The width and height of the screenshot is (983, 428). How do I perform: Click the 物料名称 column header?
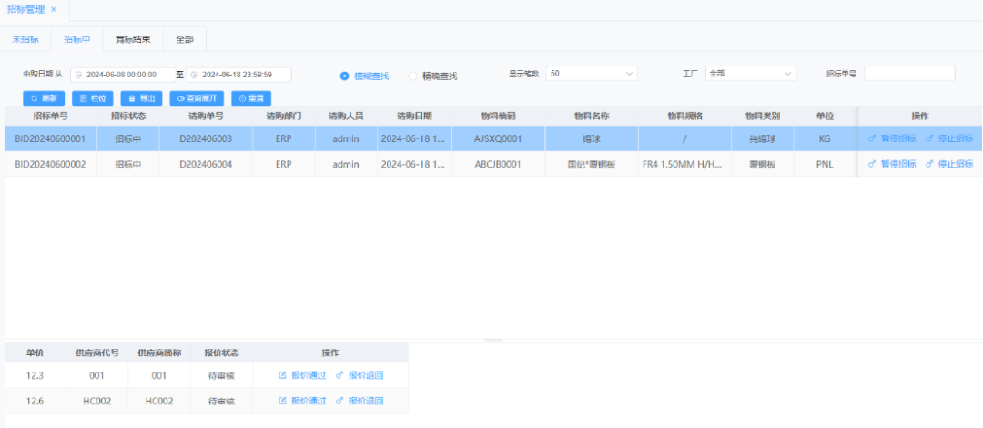click(x=592, y=116)
